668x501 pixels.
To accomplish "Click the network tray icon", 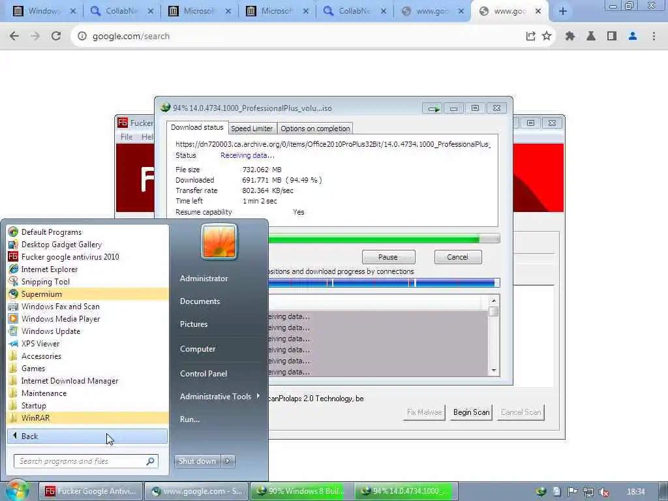I will tap(588, 492).
